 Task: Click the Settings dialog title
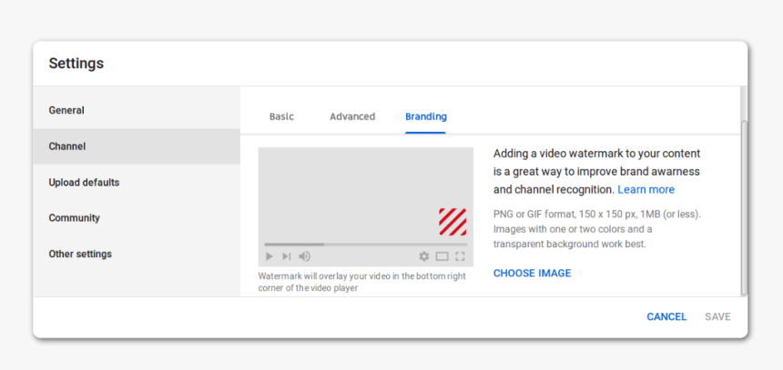[x=76, y=64]
